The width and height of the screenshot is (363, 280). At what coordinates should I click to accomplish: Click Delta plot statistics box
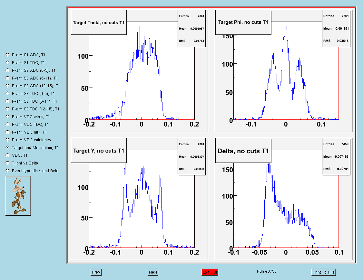tap(336, 156)
